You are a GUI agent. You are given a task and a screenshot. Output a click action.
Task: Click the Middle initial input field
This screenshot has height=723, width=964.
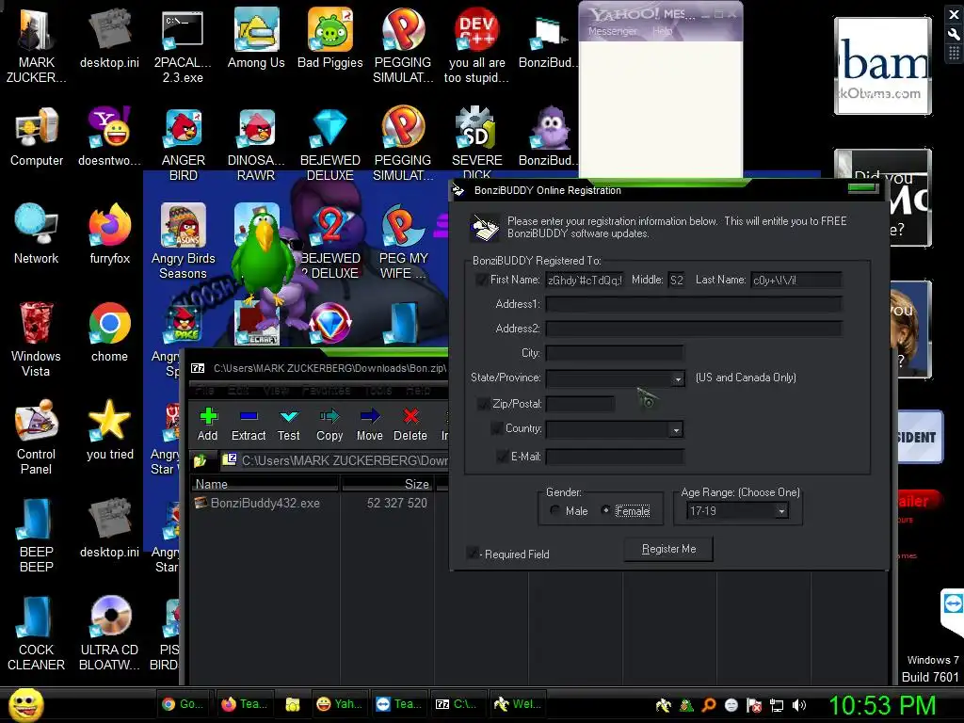click(x=676, y=281)
